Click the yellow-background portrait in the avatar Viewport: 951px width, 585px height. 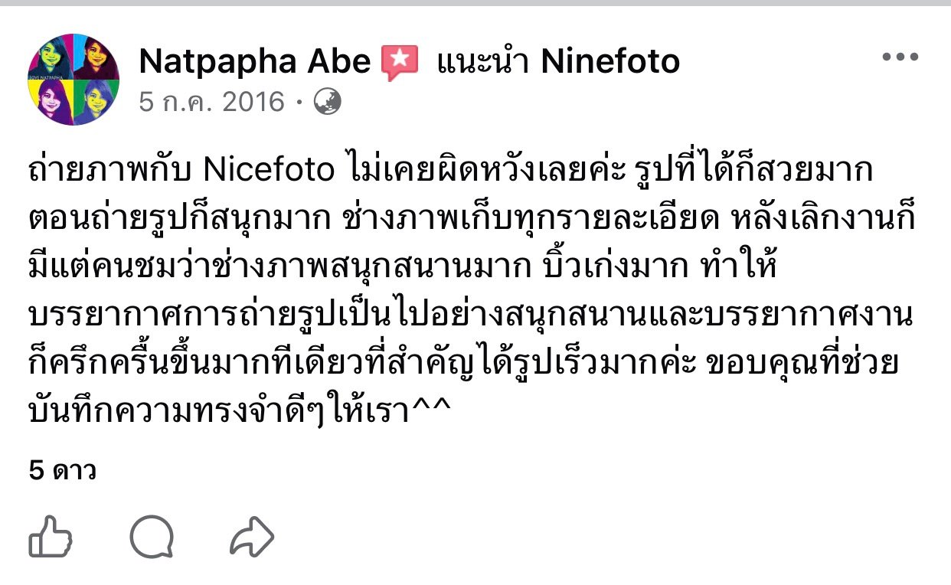tap(51, 102)
